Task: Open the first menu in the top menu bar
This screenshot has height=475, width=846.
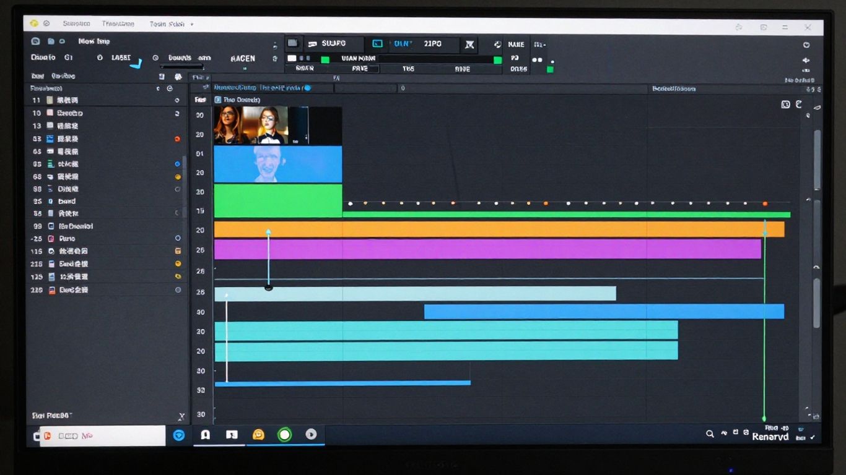Action: tap(76, 24)
